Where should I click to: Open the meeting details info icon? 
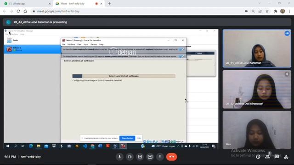tap(258, 157)
